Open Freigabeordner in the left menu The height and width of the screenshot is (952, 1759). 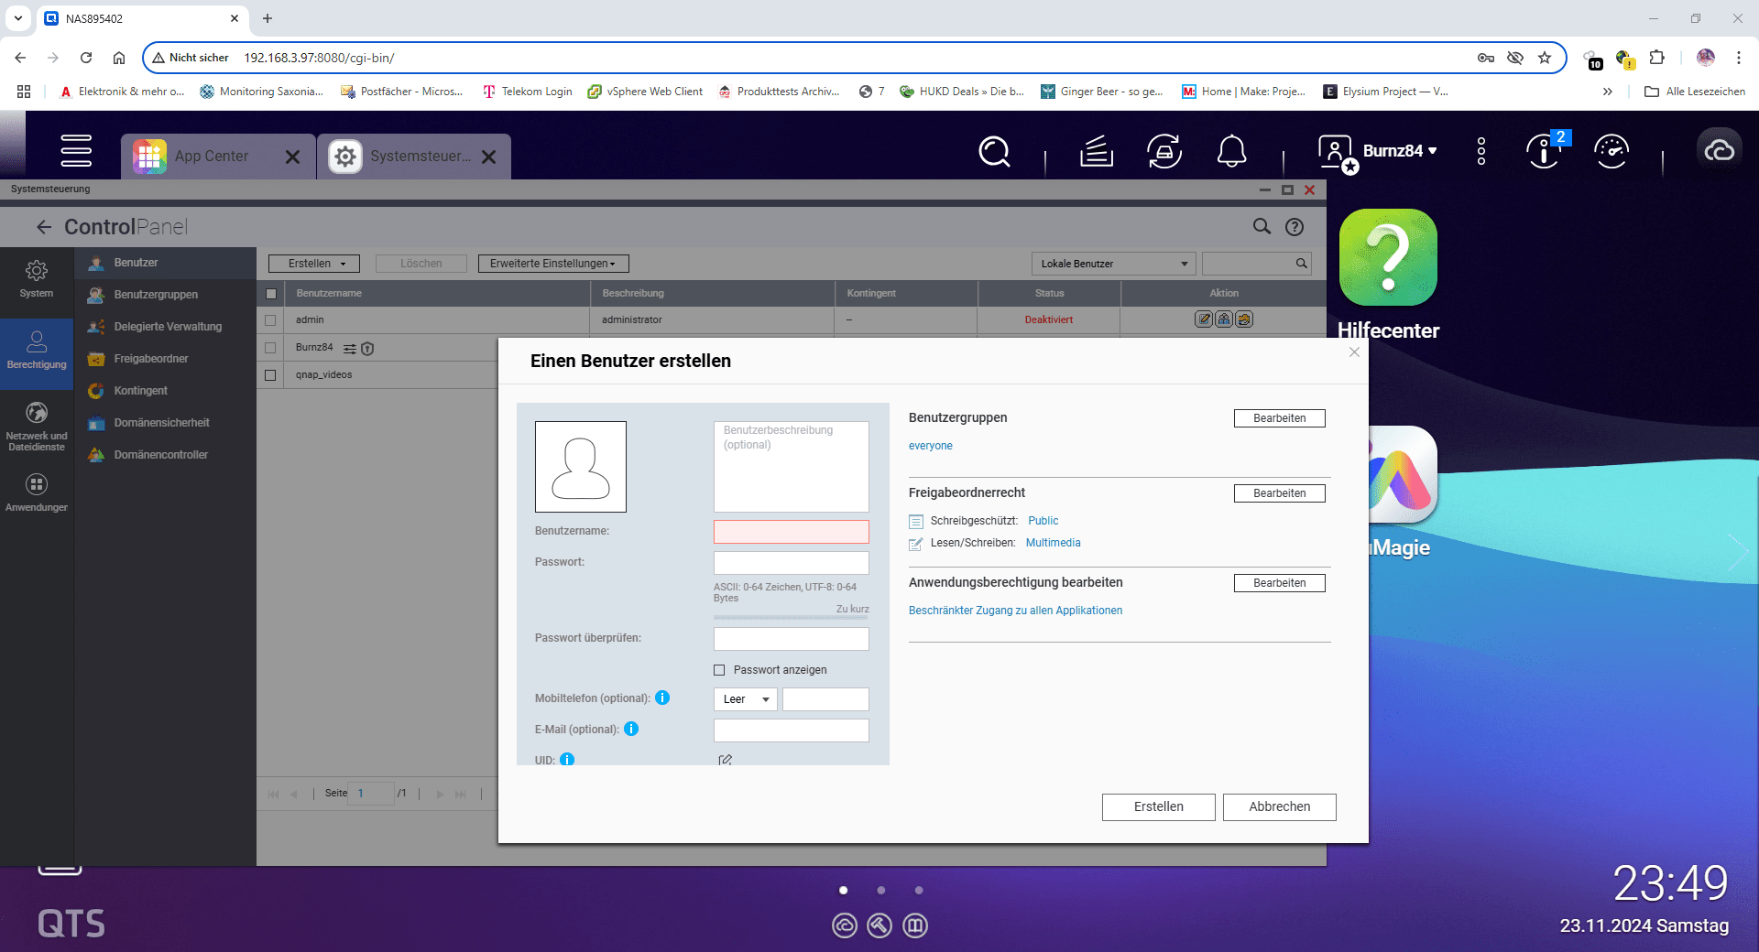pos(165,359)
